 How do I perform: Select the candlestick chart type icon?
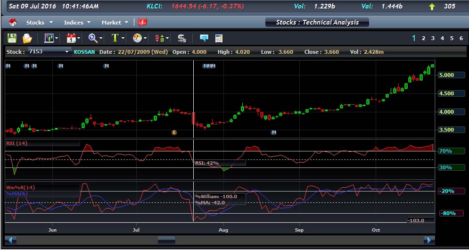pos(49,38)
